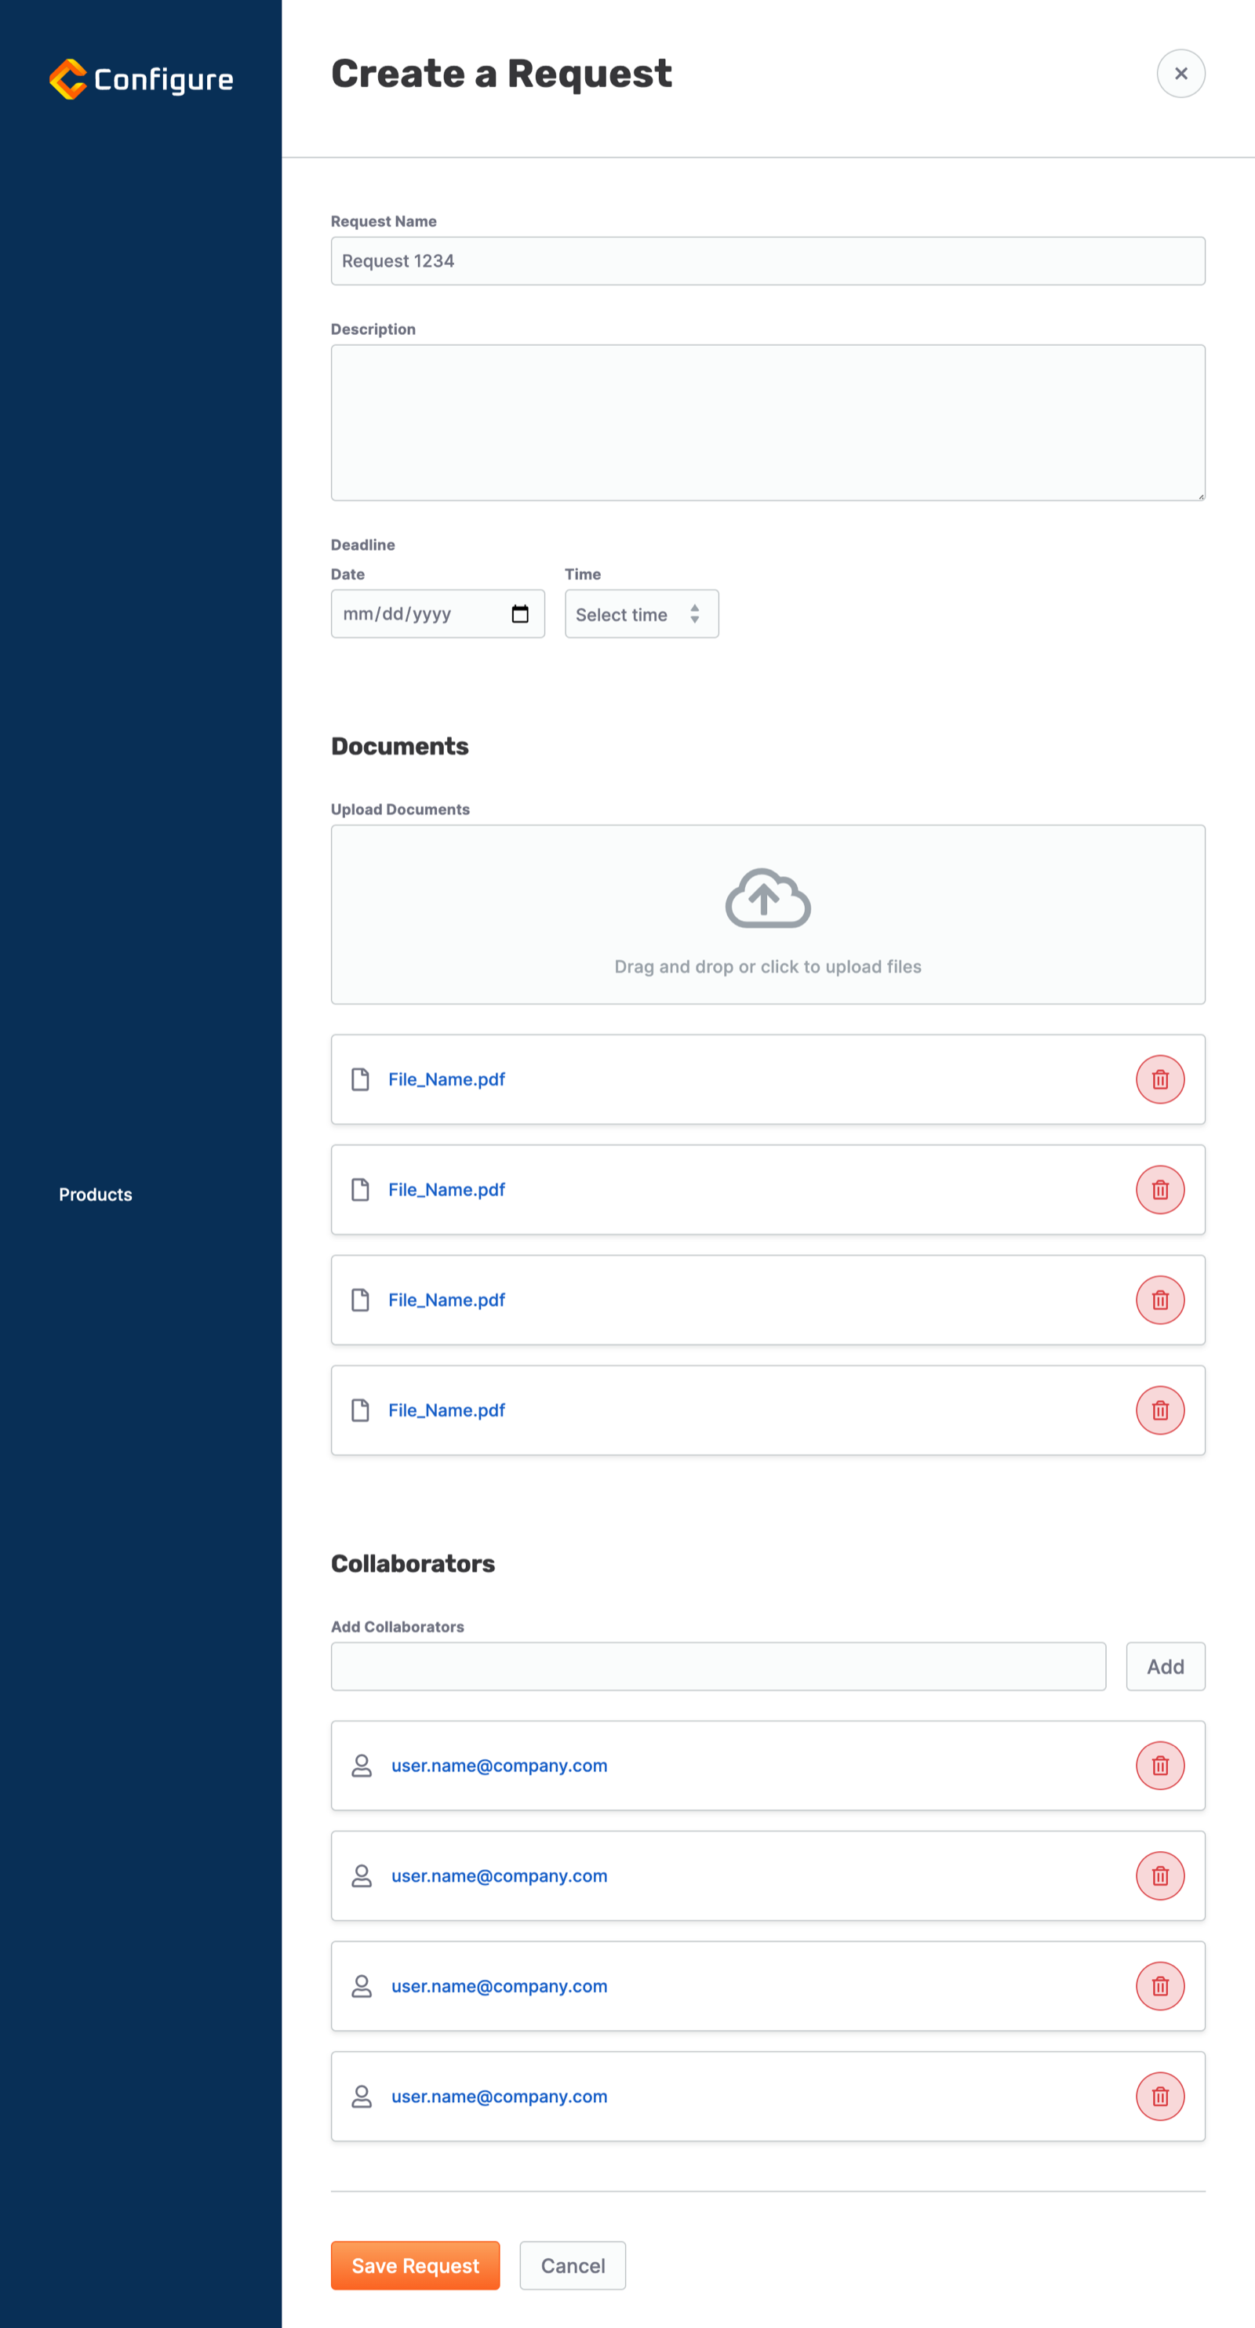The height and width of the screenshot is (2328, 1255).
Task: Click the Cancel button
Action: [572, 2264]
